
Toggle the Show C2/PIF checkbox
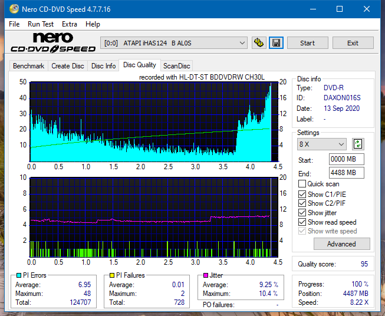coord(302,203)
